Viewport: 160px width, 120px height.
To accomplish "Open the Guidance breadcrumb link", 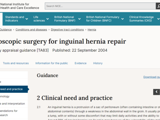I will (x=6, y=30).
